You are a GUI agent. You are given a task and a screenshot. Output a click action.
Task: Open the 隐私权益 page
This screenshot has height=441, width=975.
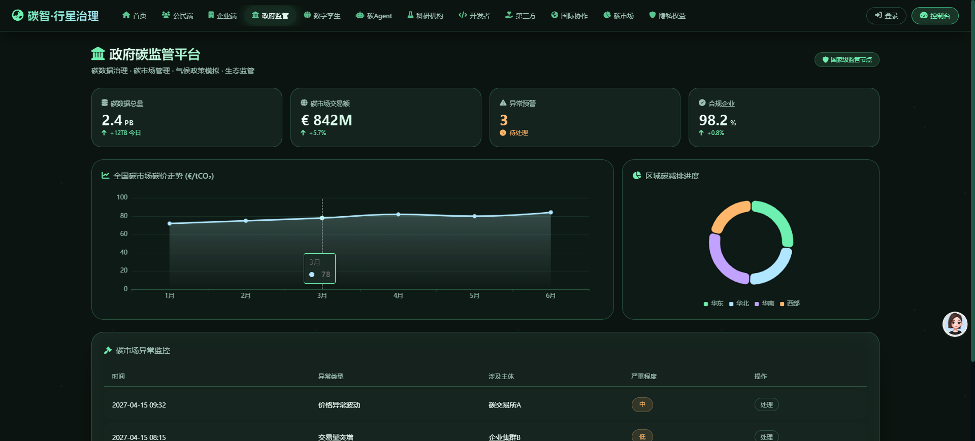tap(667, 16)
